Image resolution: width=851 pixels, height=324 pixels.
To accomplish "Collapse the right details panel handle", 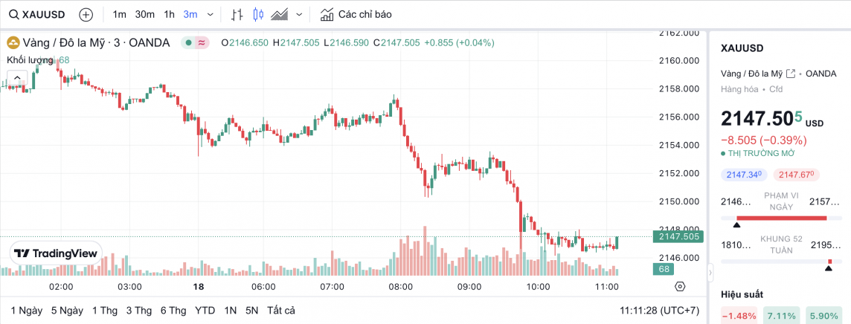I will [710, 274].
